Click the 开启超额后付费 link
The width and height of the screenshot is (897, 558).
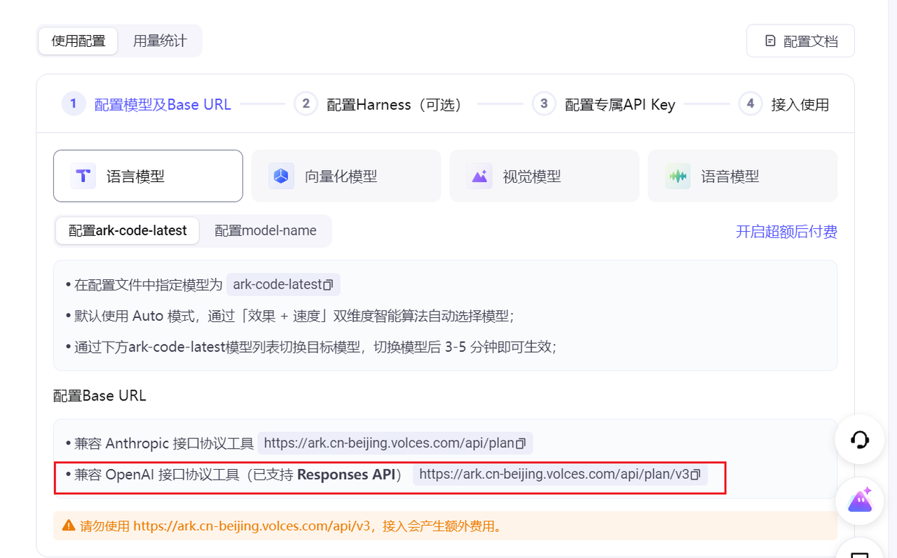786,231
